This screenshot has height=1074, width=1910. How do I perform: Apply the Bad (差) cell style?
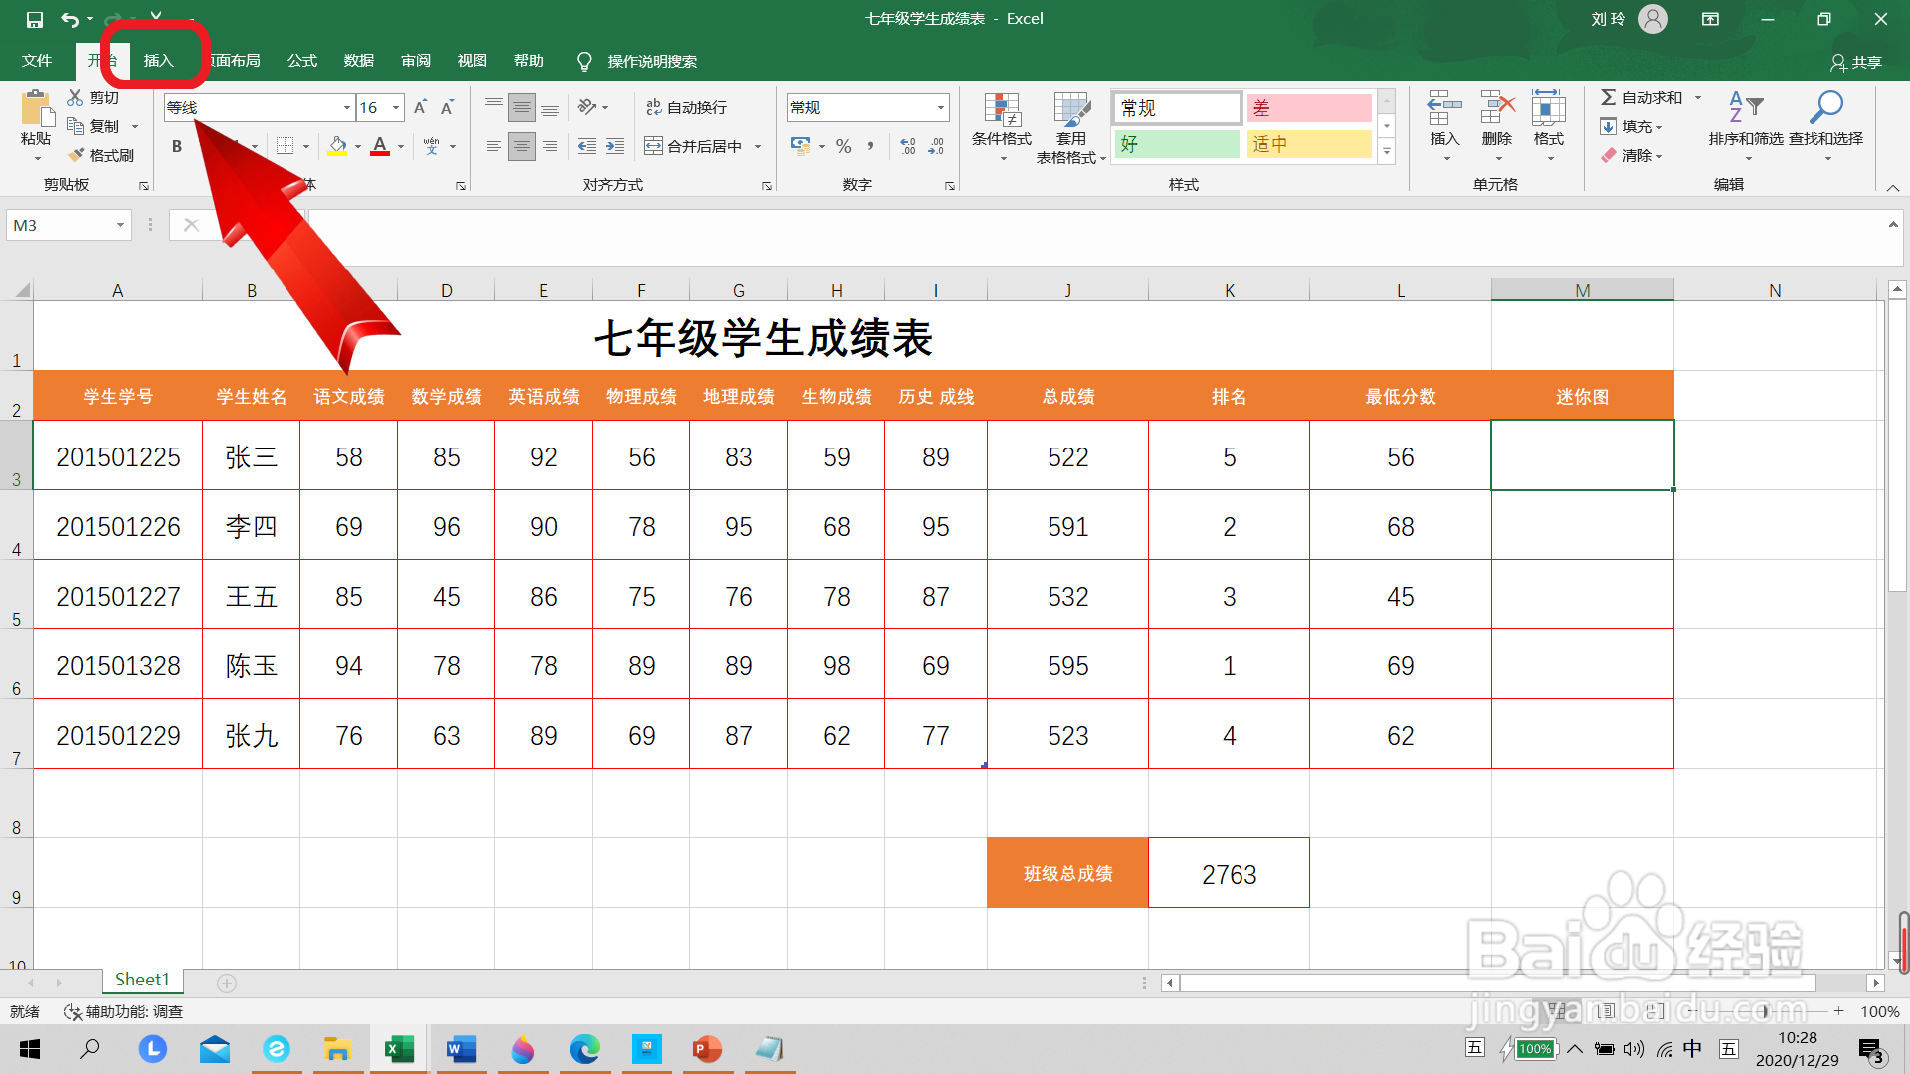tap(1309, 107)
